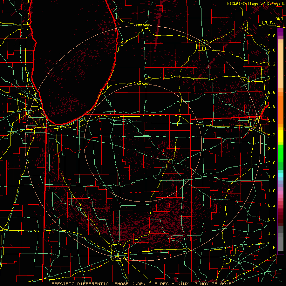Pick the cyan segment of color bar
Screen dimensions: 286x286
point(281,175)
